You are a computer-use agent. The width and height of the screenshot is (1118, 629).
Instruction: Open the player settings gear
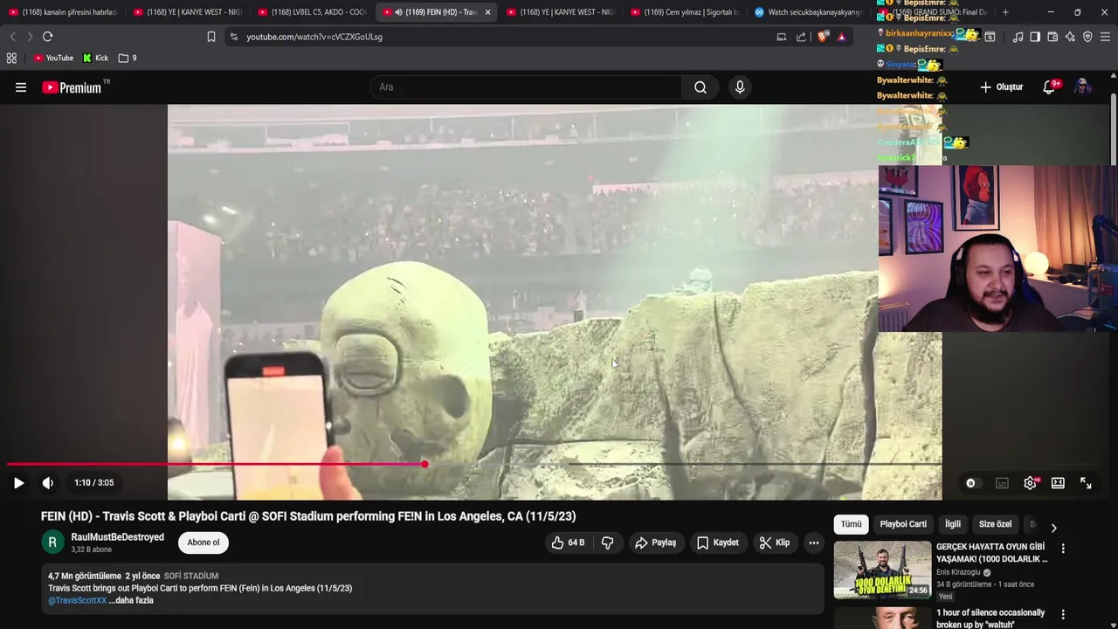point(1030,483)
